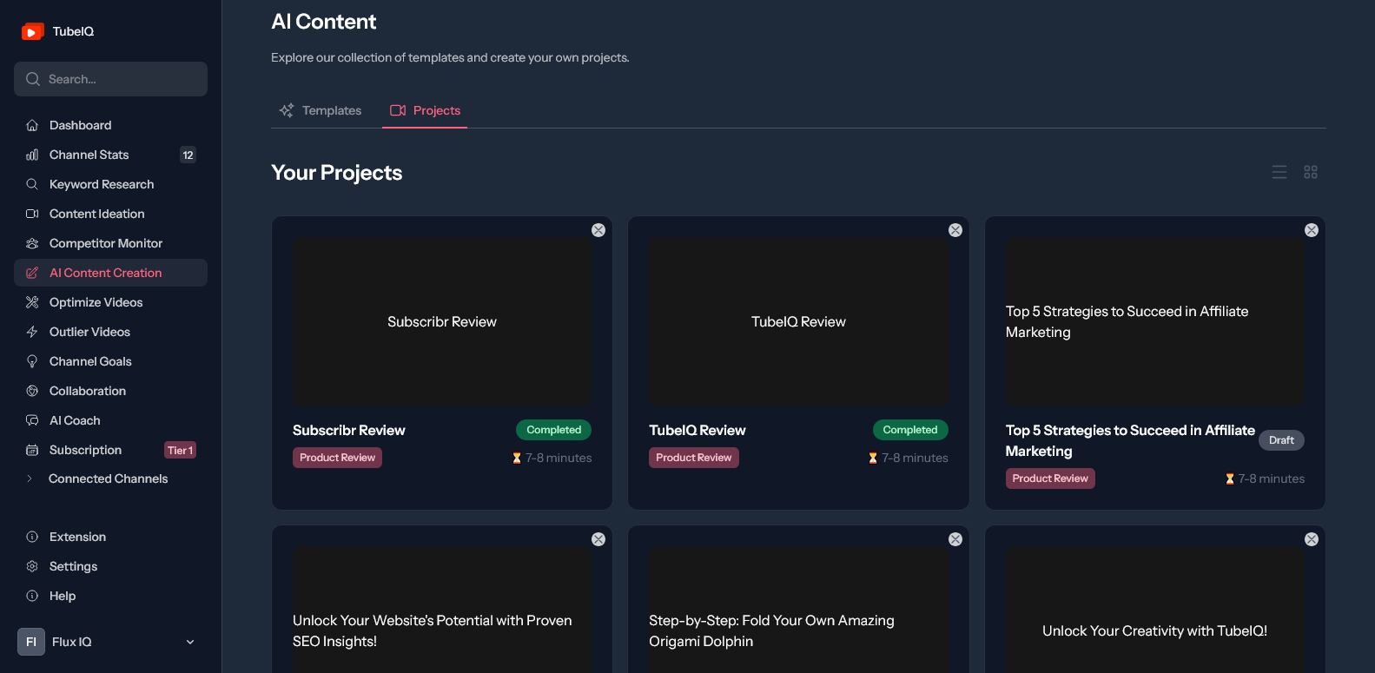1375x673 pixels.
Task: Click the Draft status badge
Action: pos(1281,440)
